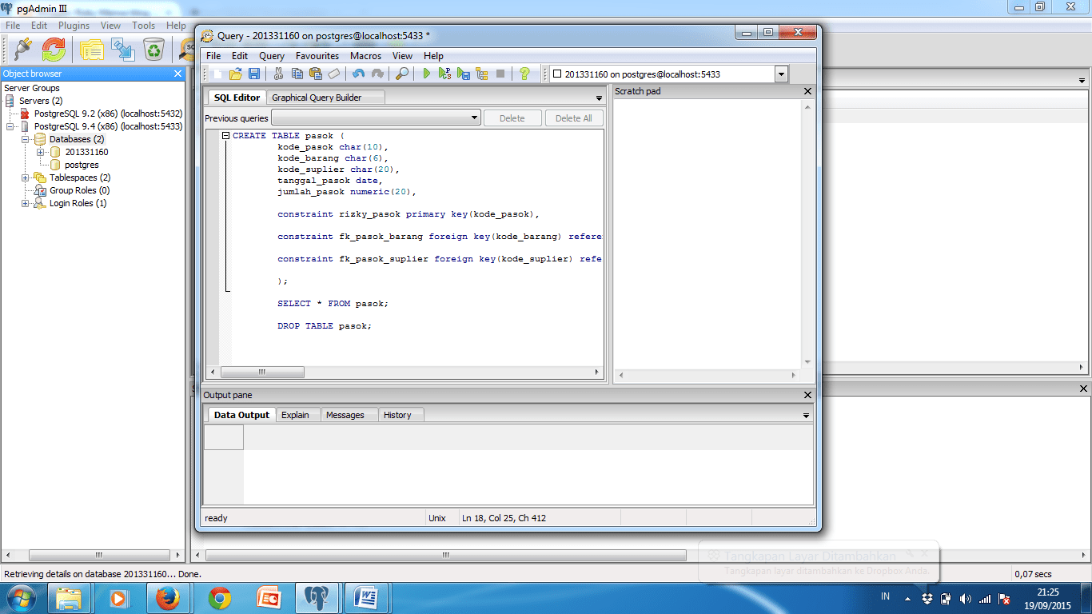1092x614 pixels.
Task: Click the Help question mark icon
Action: 524,74
